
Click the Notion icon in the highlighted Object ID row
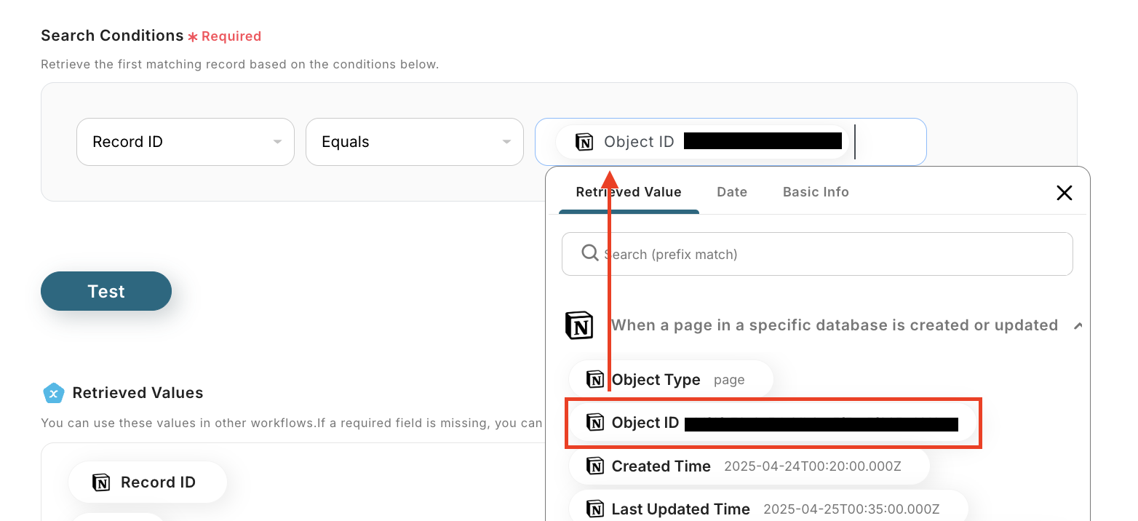click(595, 423)
